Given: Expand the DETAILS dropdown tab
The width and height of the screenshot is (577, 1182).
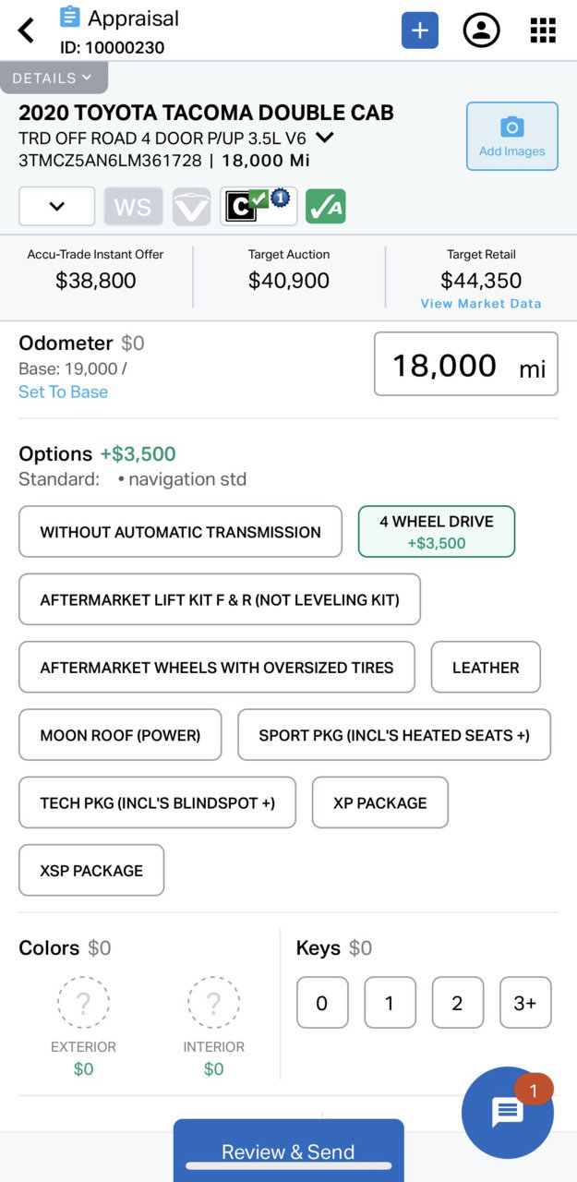Looking at the screenshot, I should (x=54, y=78).
